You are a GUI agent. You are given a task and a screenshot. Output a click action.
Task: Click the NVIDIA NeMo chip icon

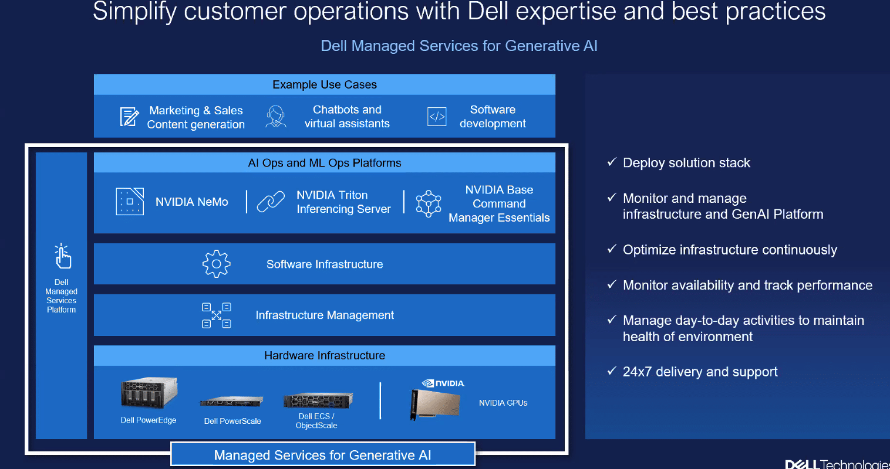tap(130, 201)
